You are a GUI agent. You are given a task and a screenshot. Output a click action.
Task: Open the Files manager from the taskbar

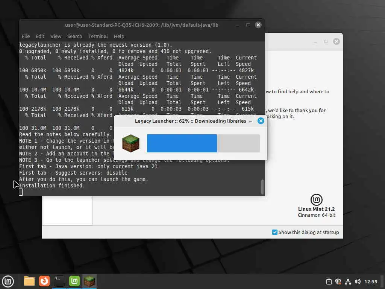click(29, 281)
